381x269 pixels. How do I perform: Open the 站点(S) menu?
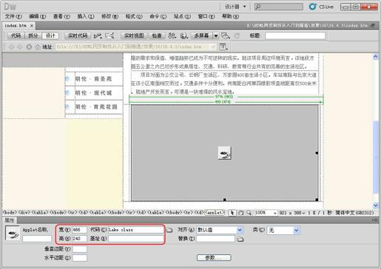[x=182, y=16]
